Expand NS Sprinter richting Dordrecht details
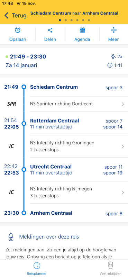This screenshot has width=128, height=277. tap(79, 104)
